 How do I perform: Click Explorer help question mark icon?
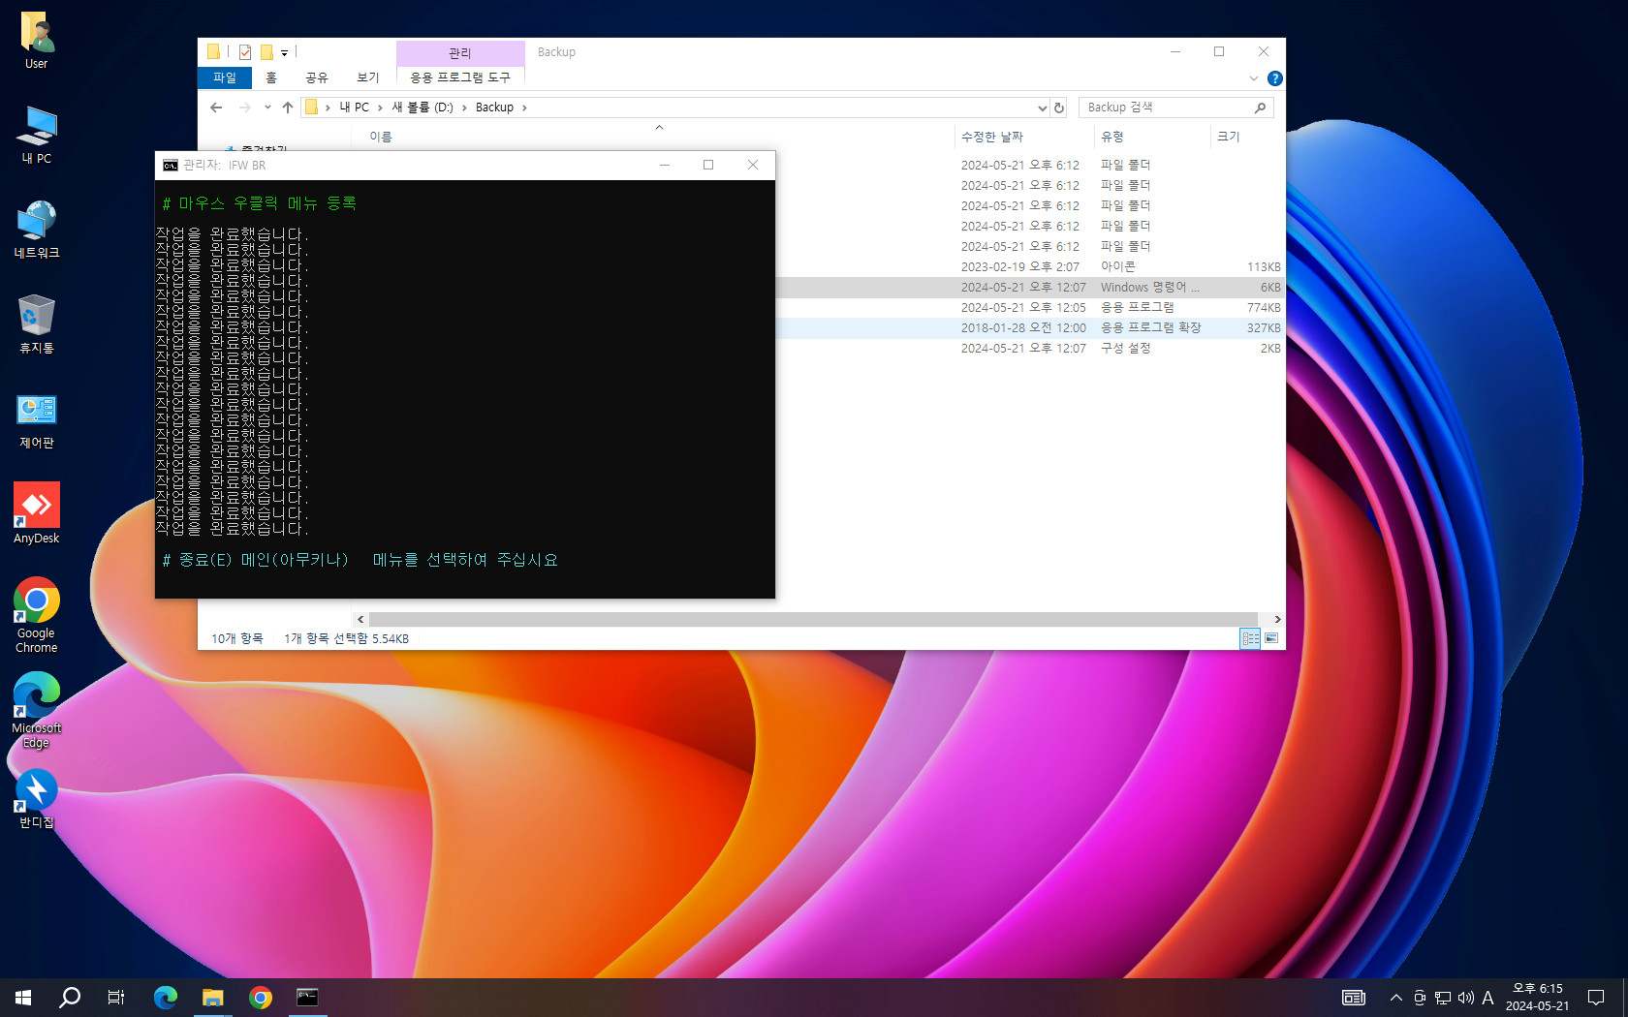(x=1275, y=78)
